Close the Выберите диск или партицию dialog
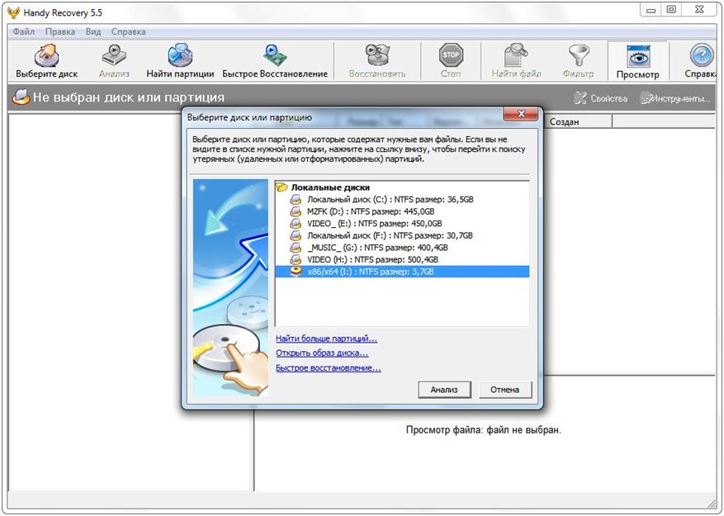 tap(521, 114)
